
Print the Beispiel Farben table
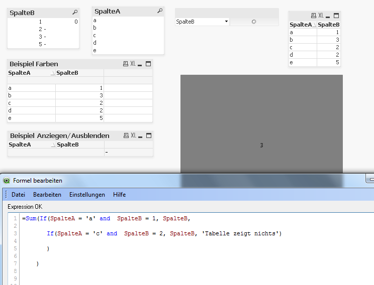click(x=126, y=64)
